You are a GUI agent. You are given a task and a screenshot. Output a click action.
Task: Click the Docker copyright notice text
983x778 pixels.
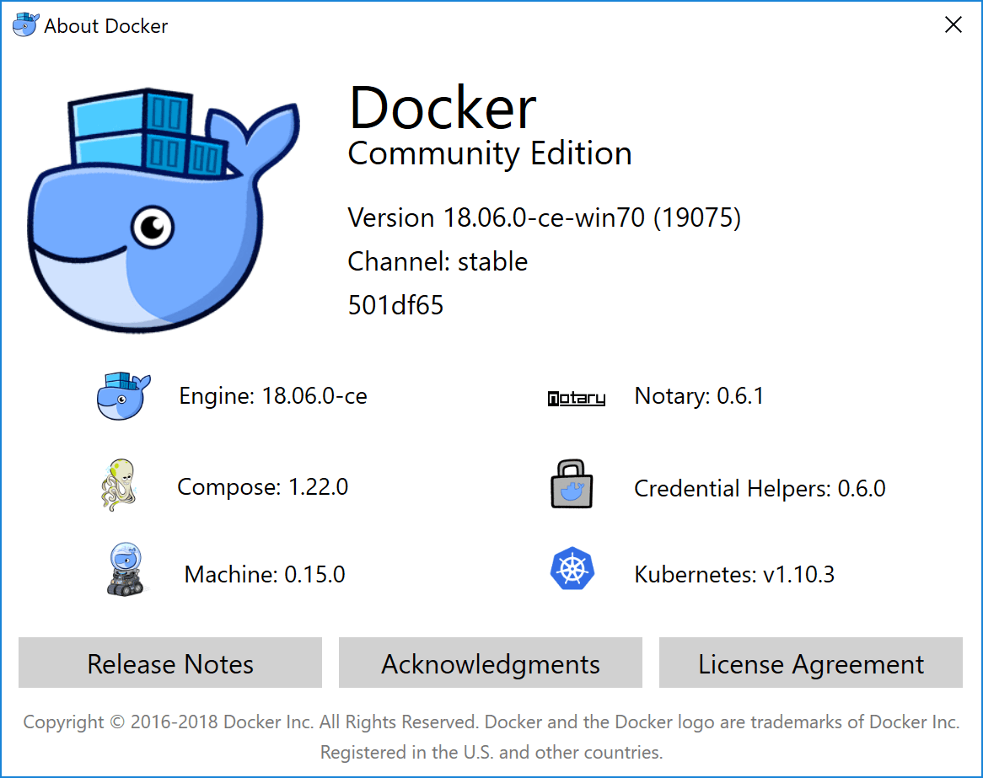point(491,722)
